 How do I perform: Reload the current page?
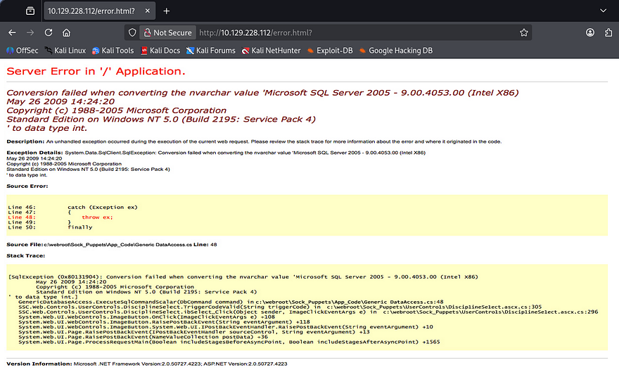pyautogui.click(x=49, y=33)
